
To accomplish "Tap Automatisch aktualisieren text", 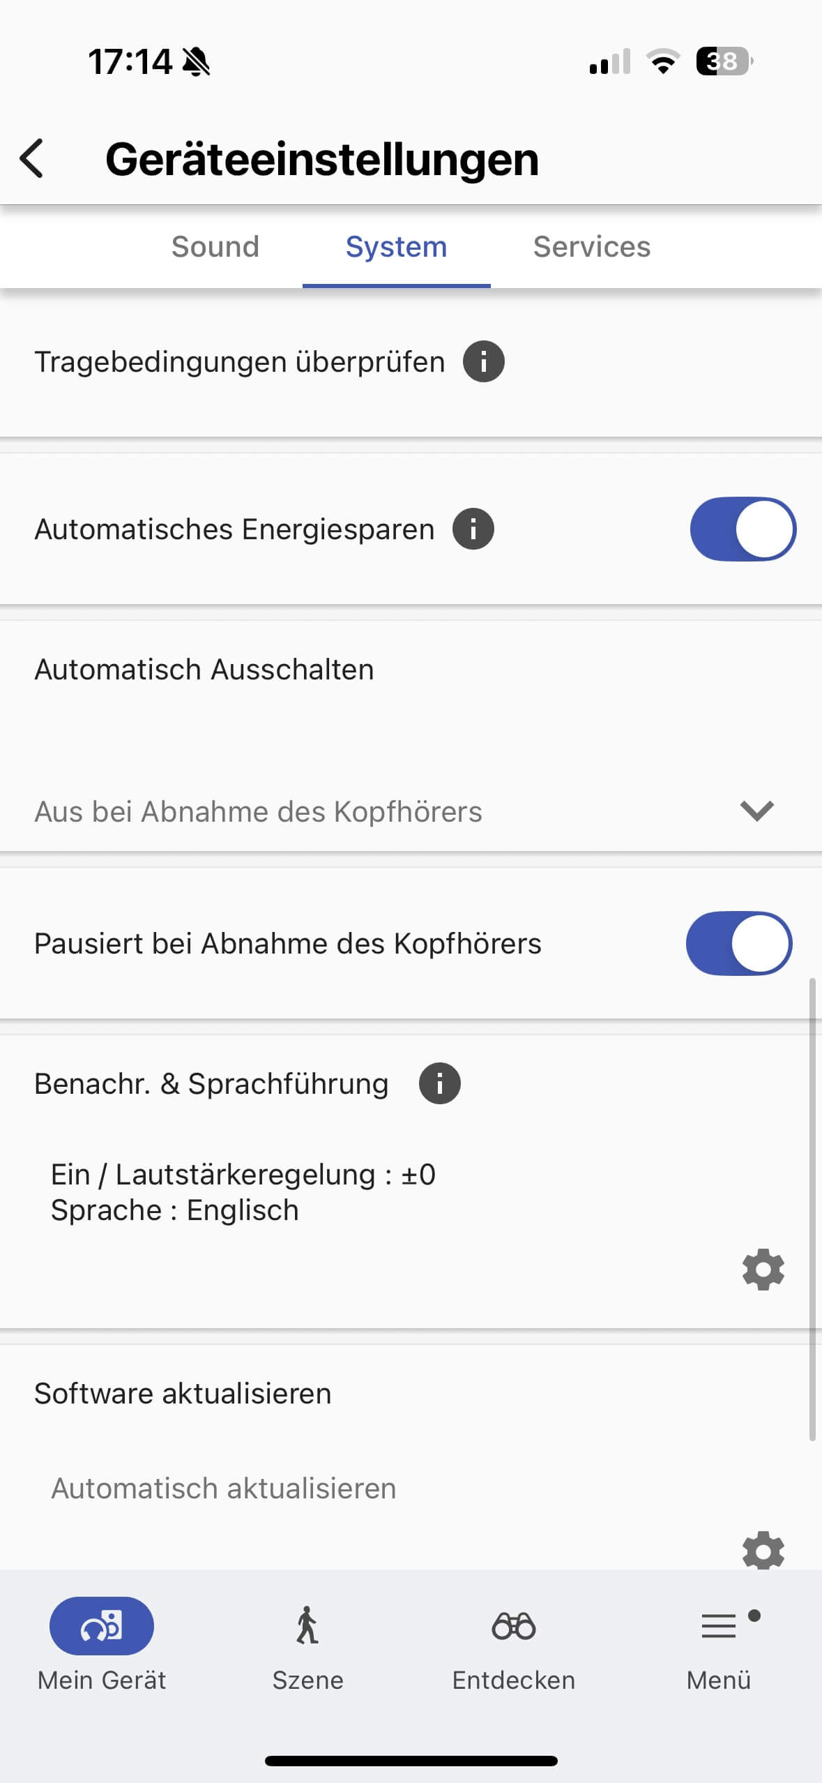I will pyautogui.click(x=224, y=1489).
